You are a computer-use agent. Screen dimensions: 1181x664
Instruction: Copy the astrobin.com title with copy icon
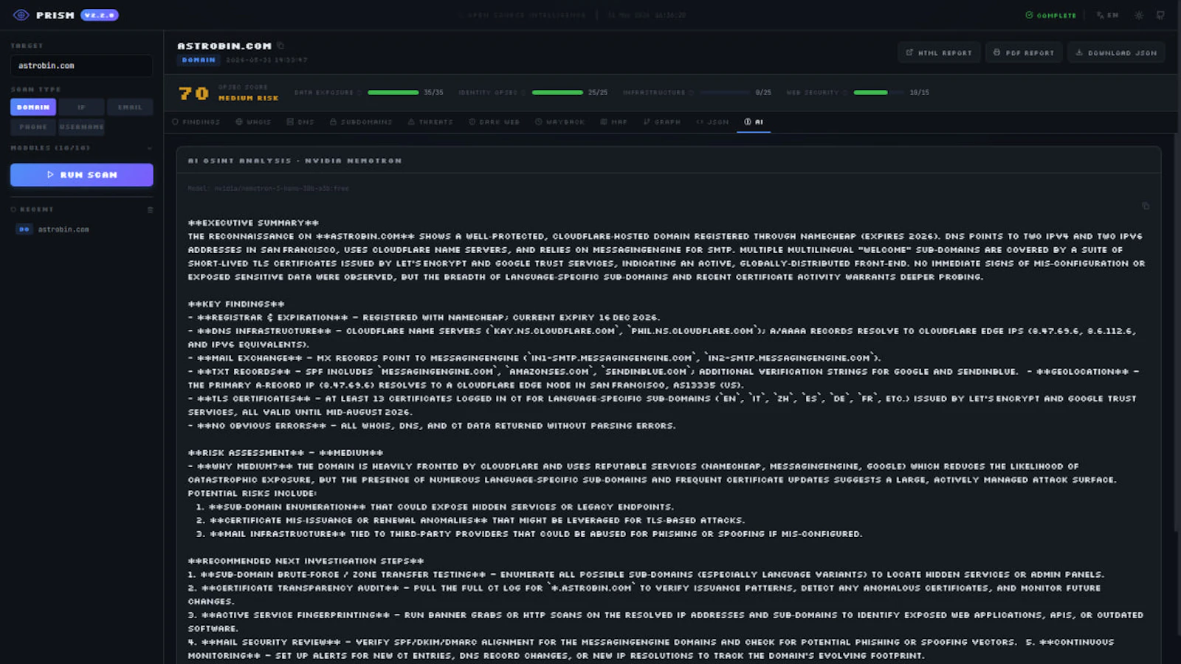(280, 46)
